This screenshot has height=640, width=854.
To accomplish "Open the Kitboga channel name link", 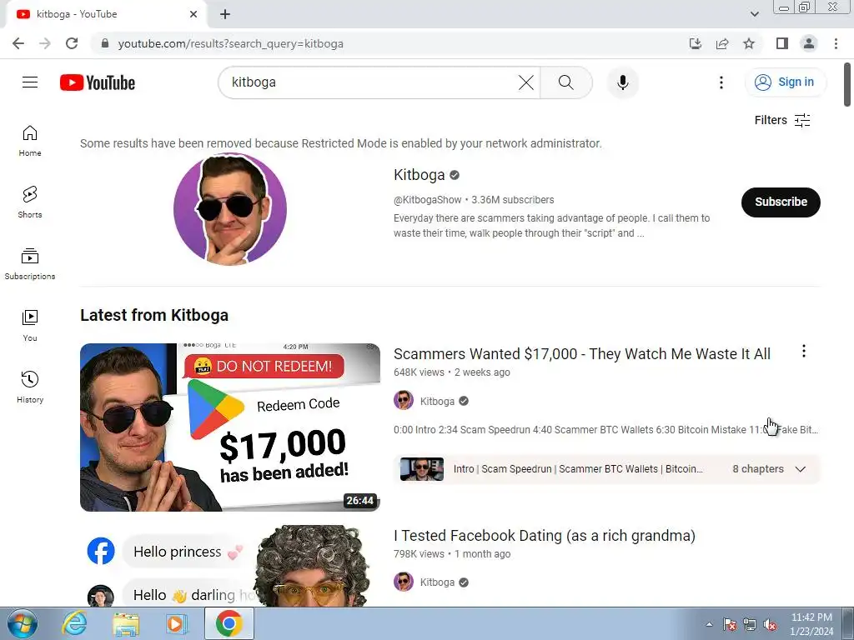I will point(419,175).
